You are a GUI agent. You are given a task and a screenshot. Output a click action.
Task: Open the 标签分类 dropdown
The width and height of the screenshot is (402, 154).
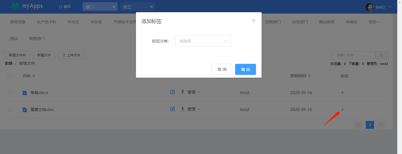tap(203, 41)
